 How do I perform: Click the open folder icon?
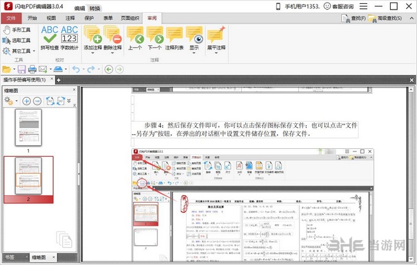[6, 69]
